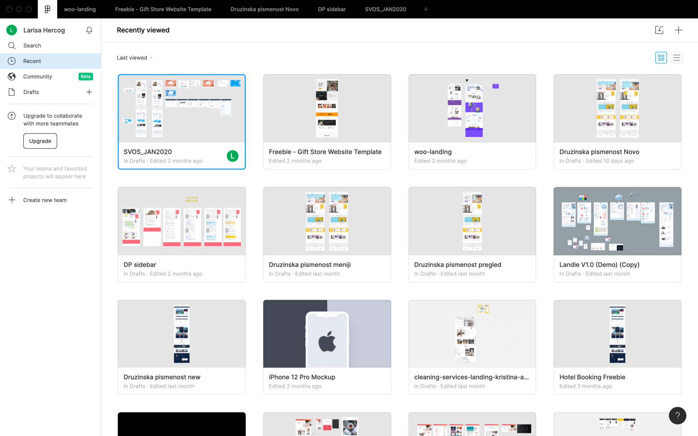Select the DP sidebar tab
This screenshot has width=698, height=436.
coord(332,9)
